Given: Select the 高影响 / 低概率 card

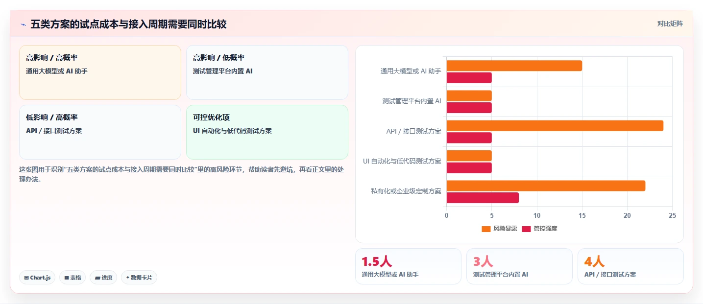Looking at the screenshot, I should (x=267, y=72).
